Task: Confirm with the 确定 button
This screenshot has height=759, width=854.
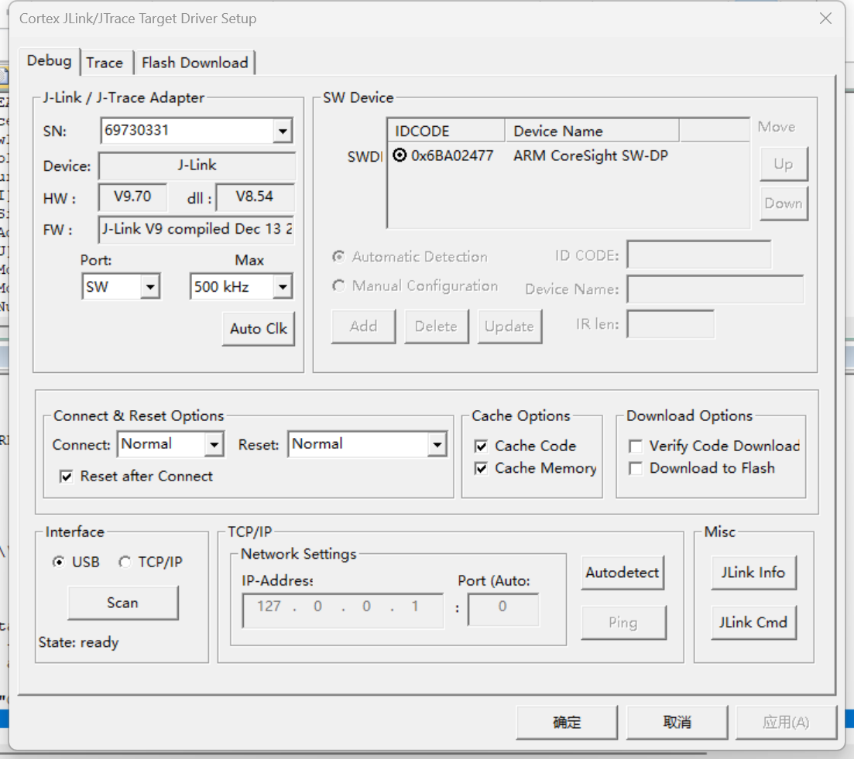Action: (567, 723)
